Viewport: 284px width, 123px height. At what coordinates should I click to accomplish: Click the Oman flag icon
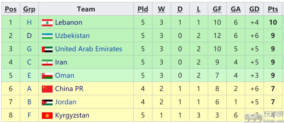[x=47, y=76]
